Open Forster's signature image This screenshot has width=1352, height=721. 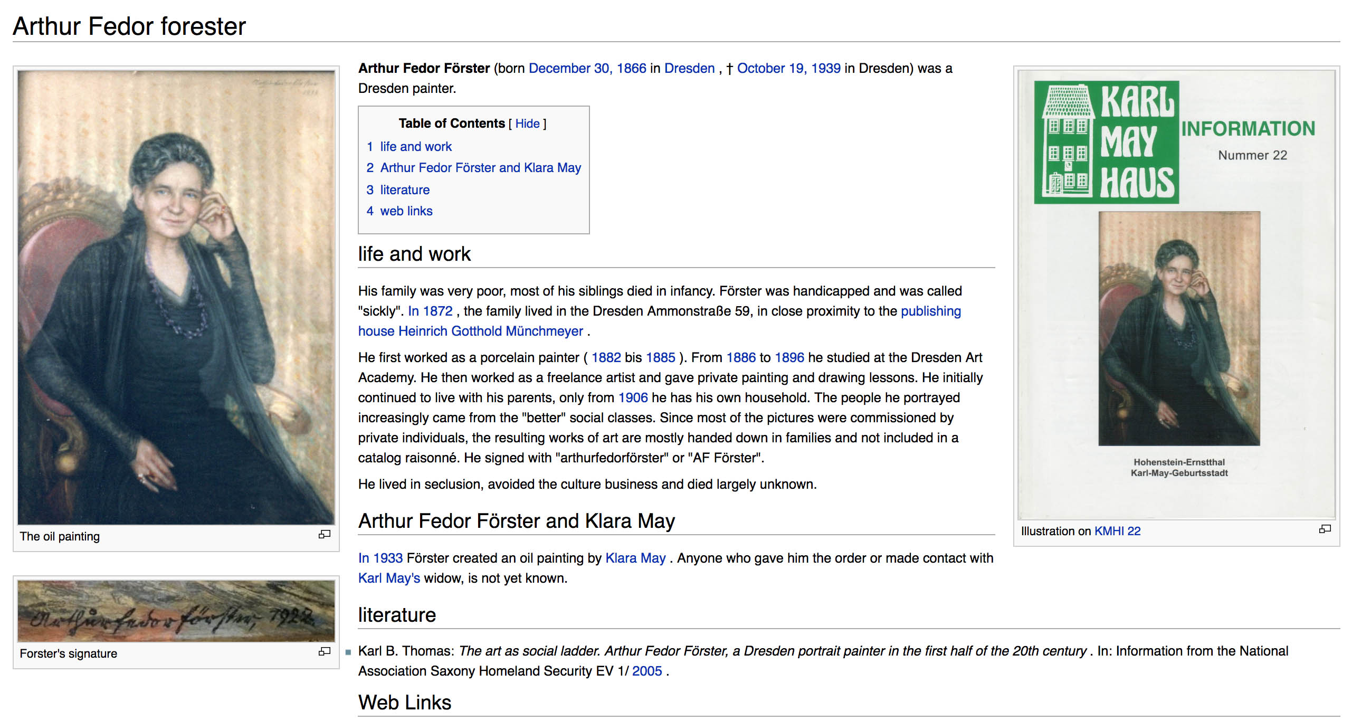[x=176, y=611]
